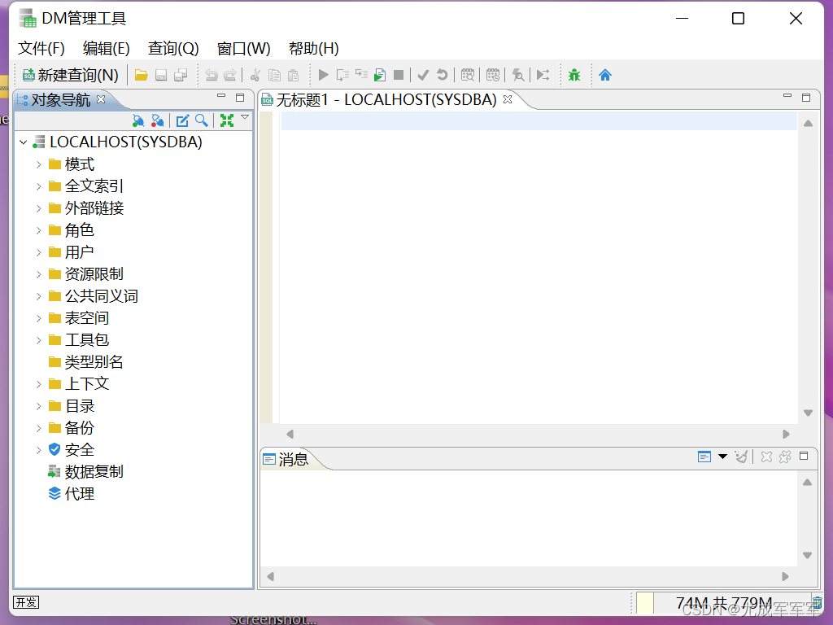Image resolution: width=833 pixels, height=625 pixels.
Task: Maximize the 消息 panel
Action: tap(804, 456)
